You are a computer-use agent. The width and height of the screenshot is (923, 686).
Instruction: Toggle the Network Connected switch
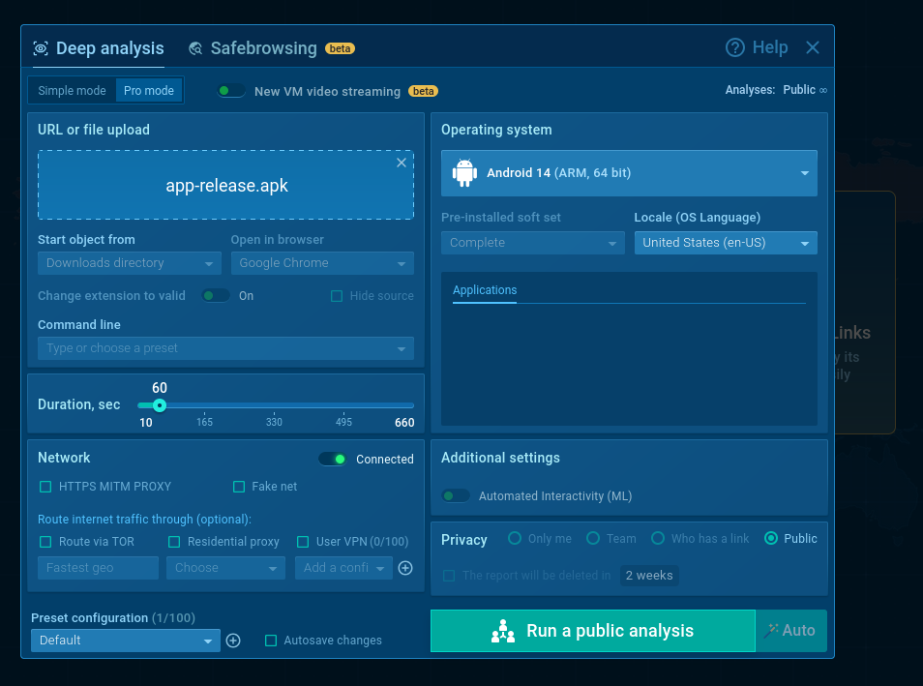pos(333,460)
